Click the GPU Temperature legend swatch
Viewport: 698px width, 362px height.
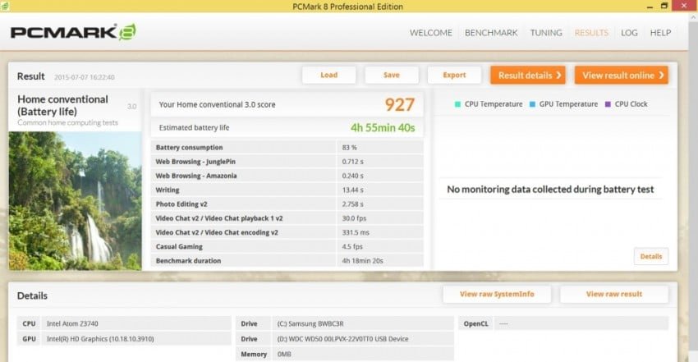(532, 104)
